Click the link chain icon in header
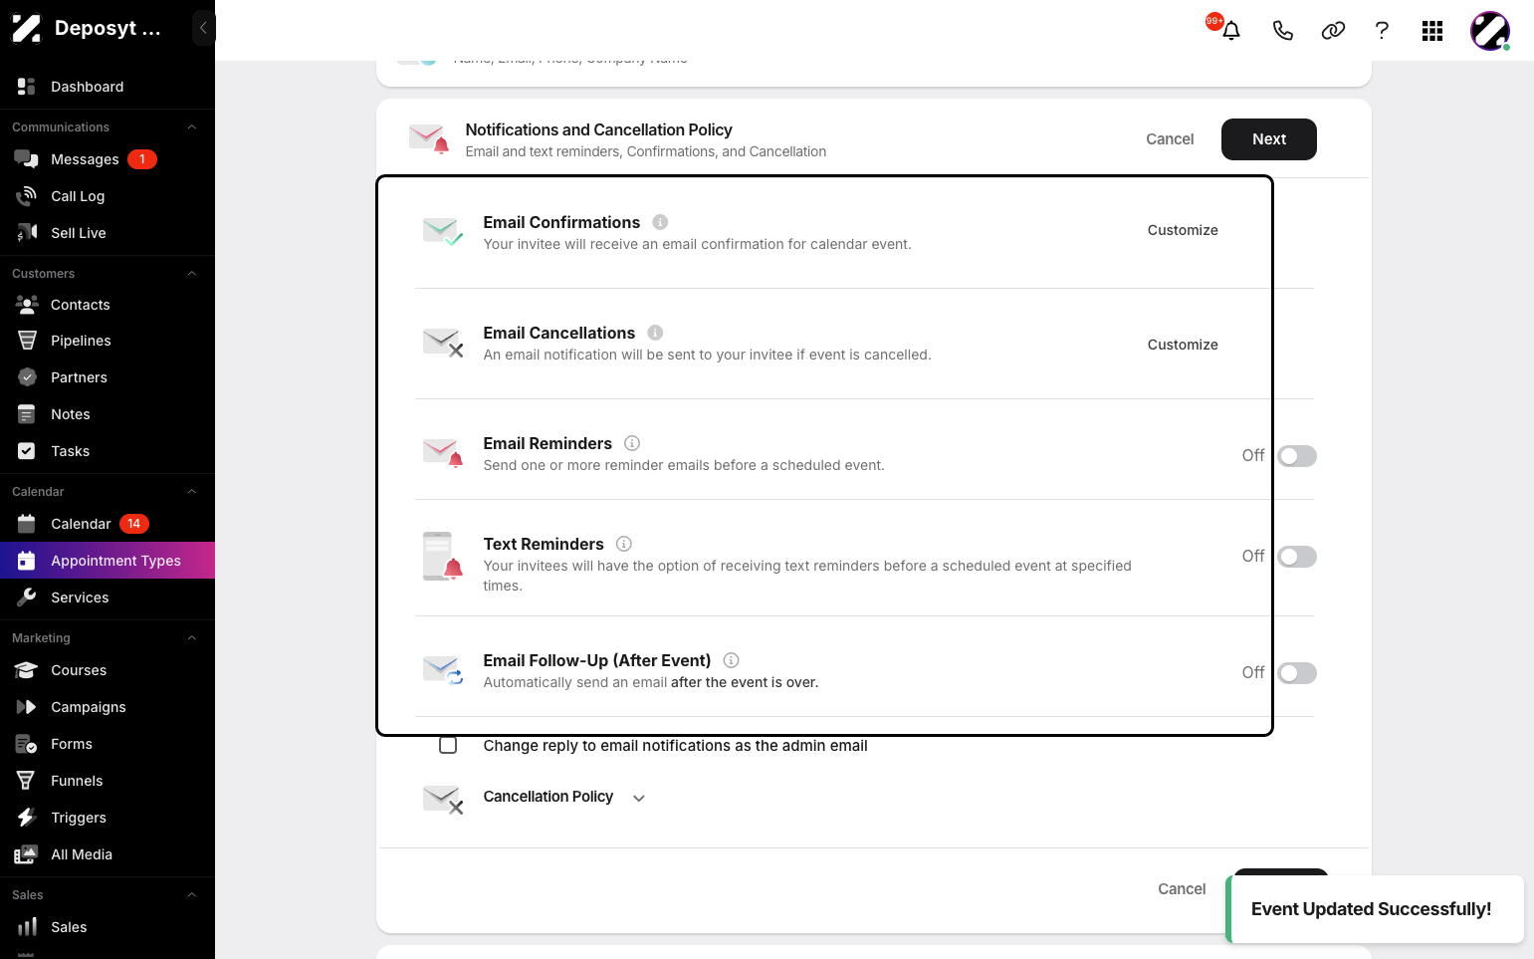The width and height of the screenshot is (1534, 959). (1333, 31)
